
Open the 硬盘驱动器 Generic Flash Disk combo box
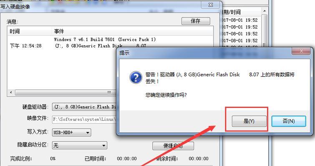pos(84,107)
